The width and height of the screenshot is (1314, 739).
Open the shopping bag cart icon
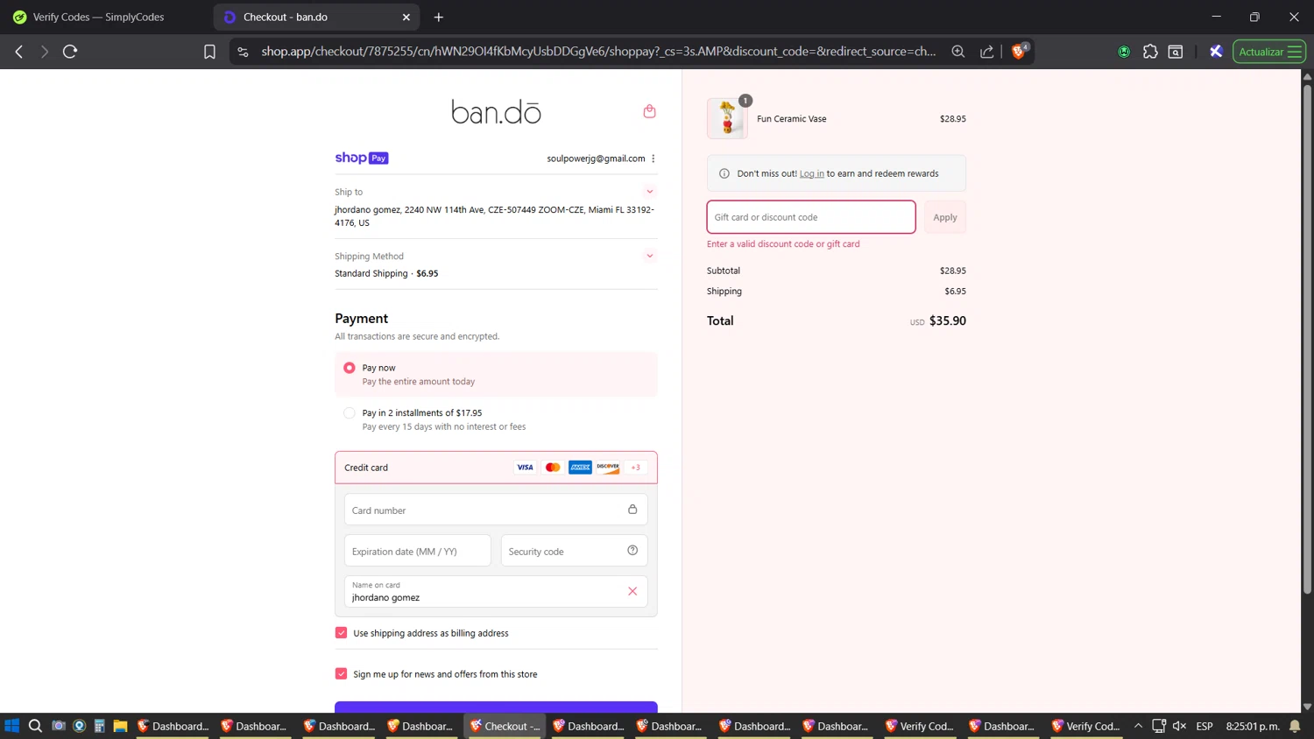(x=649, y=111)
